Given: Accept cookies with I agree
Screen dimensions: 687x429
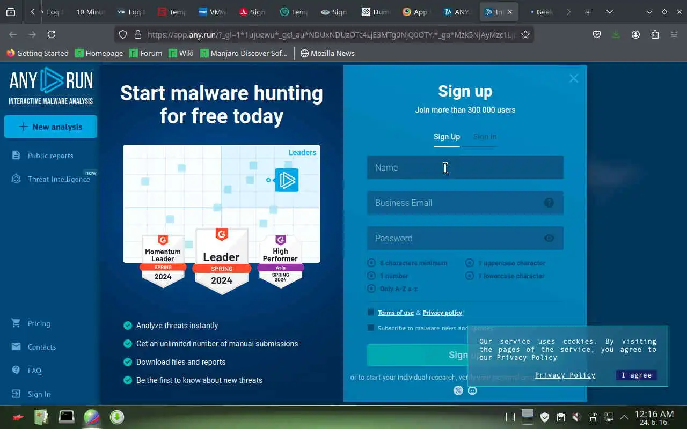Looking at the screenshot, I should pyautogui.click(x=637, y=375).
